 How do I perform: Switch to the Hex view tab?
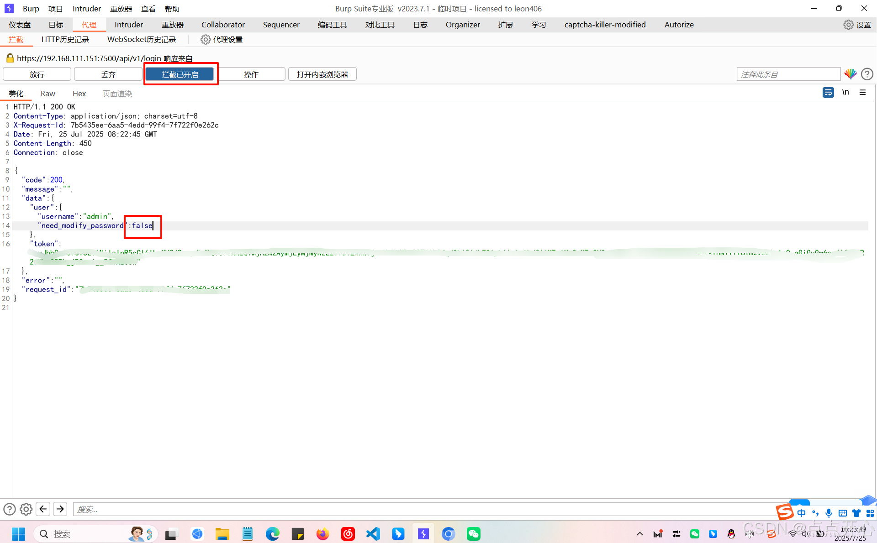(x=79, y=94)
